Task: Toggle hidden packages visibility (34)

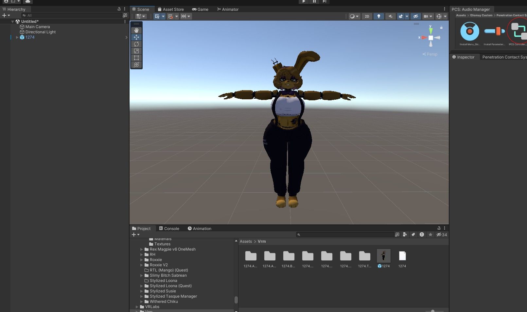Action: point(442,235)
